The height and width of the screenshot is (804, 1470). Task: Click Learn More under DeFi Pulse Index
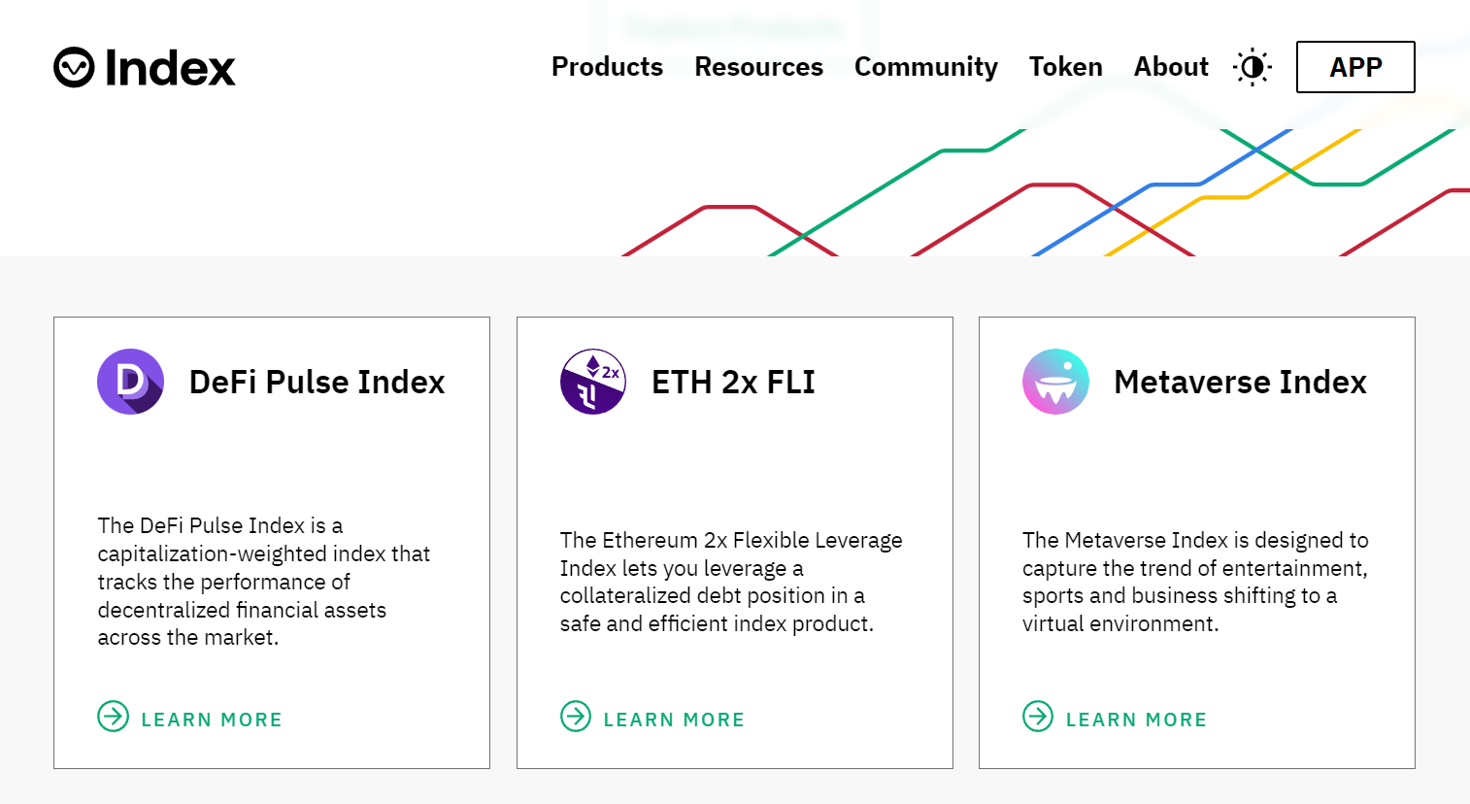[212, 720]
